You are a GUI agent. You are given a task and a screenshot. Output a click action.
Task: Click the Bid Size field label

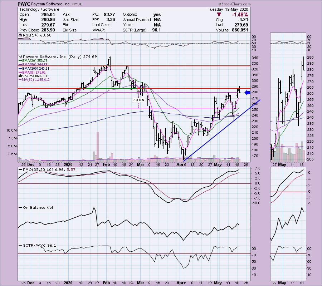(70, 30)
